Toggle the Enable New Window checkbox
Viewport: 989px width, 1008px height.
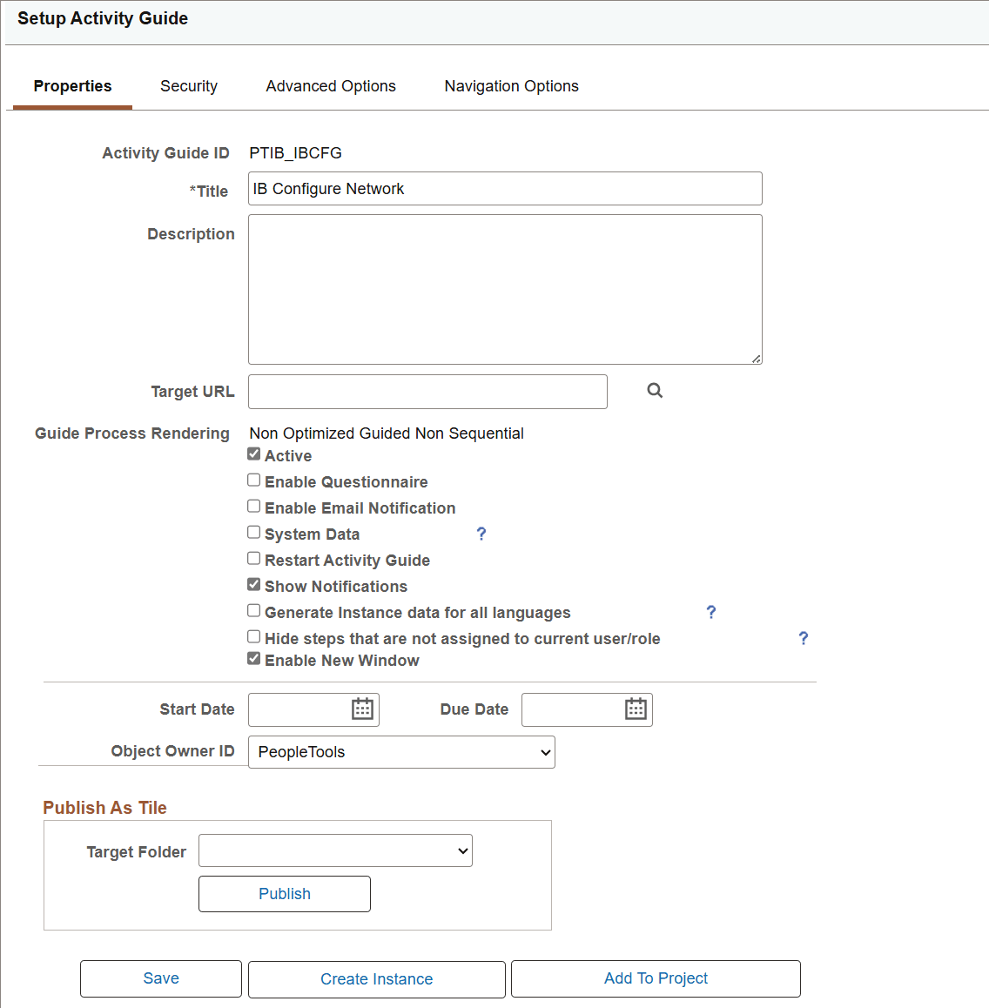coord(253,658)
